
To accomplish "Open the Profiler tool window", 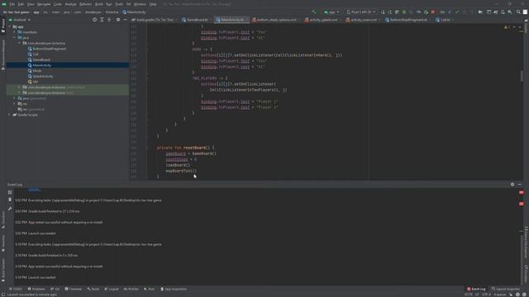I will pos(131,289).
